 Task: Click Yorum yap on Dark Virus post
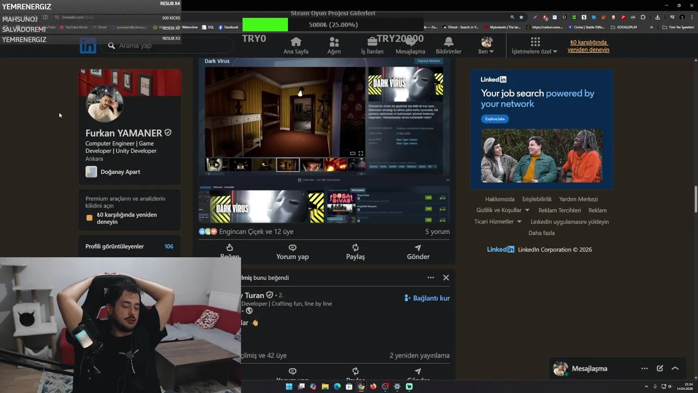(x=292, y=252)
